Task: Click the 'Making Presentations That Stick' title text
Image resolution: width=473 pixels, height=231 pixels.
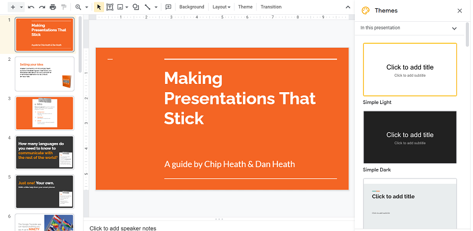Action: [239, 98]
